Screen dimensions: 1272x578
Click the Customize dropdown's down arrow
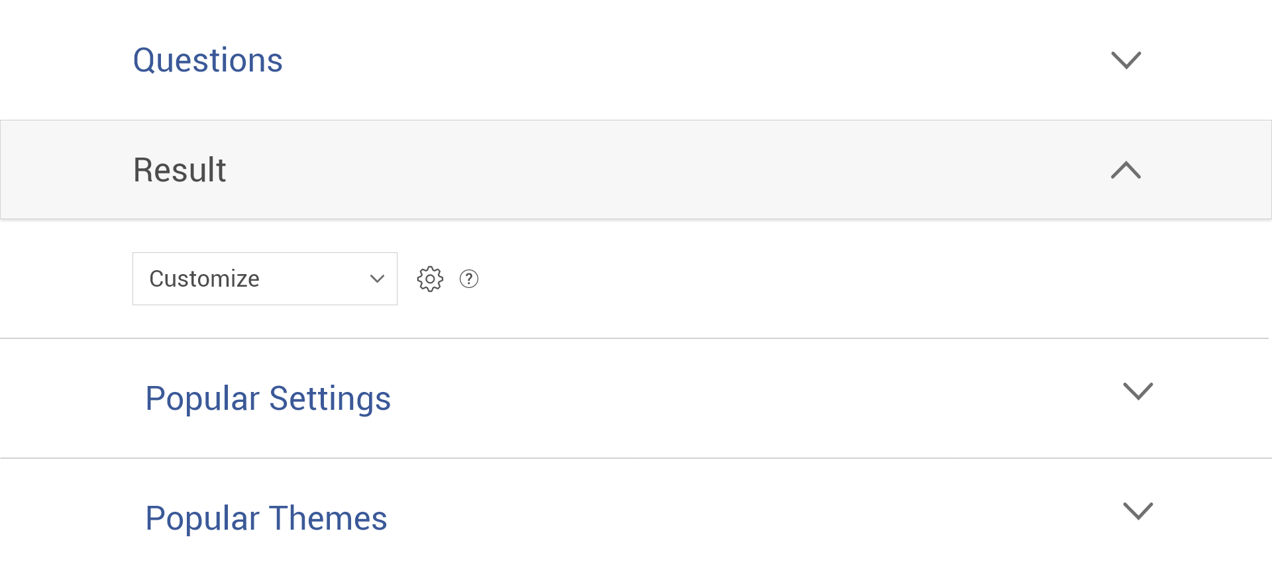pyautogui.click(x=377, y=279)
